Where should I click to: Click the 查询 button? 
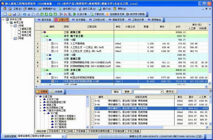tap(169, 92)
